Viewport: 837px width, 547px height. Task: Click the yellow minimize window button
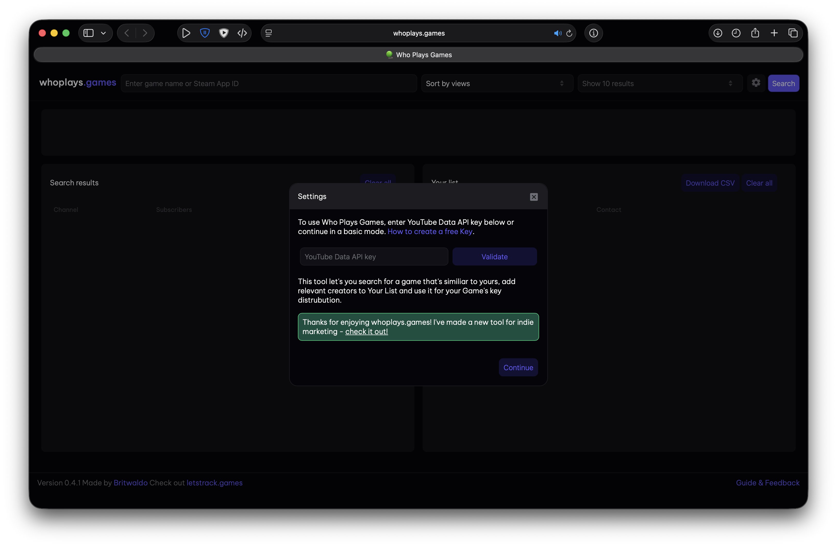coord(54,33)
